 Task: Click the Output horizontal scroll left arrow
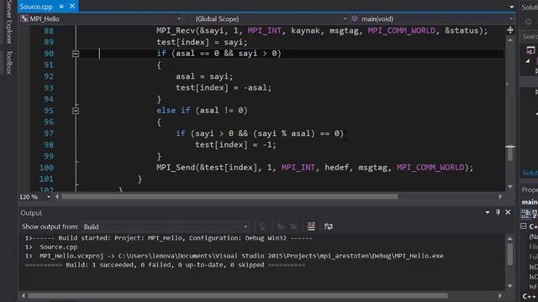(x=24, y=295)
